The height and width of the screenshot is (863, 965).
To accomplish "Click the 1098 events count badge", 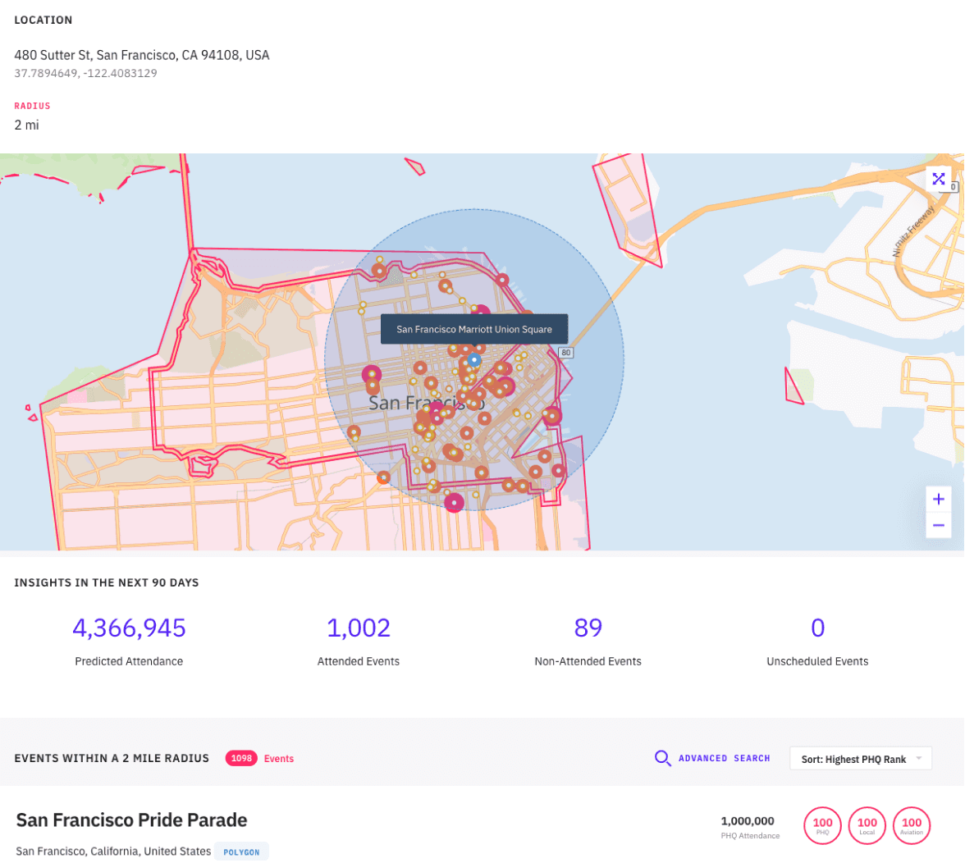I will tap(241, 758).
